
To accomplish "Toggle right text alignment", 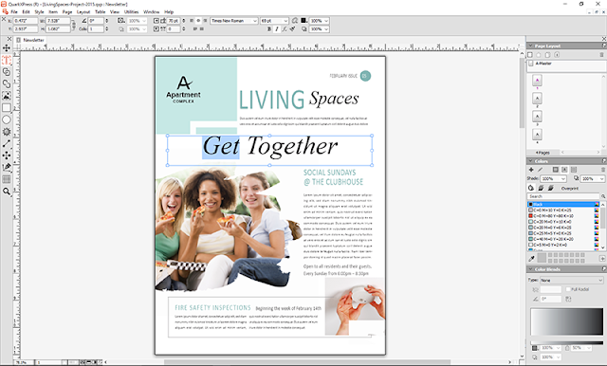I will [x=205, y=21].
